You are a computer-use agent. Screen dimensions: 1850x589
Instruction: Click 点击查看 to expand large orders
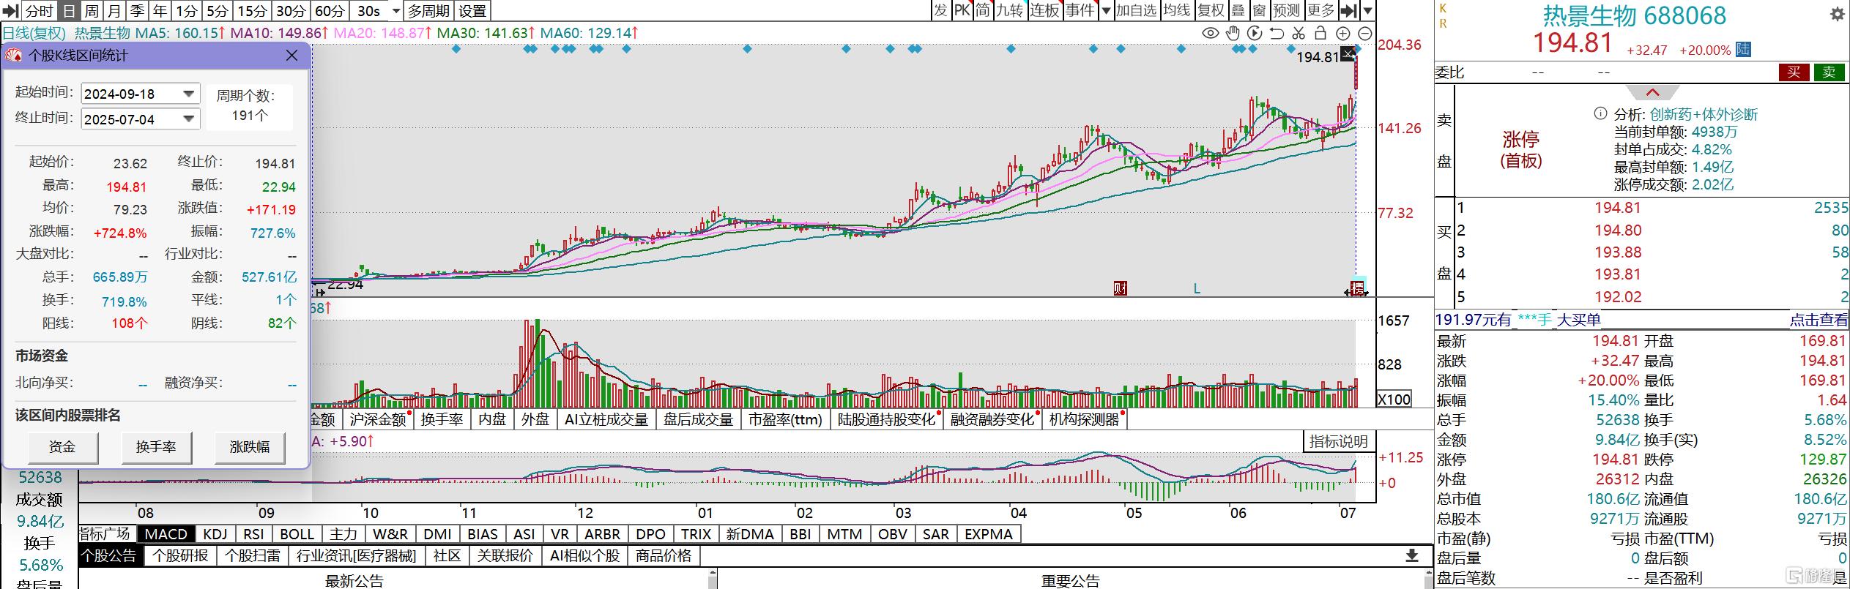1819,320
